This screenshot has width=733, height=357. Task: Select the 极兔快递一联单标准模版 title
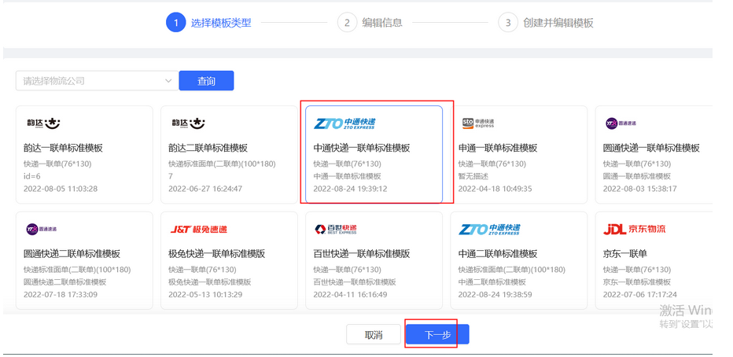click(x=217, y=254)
